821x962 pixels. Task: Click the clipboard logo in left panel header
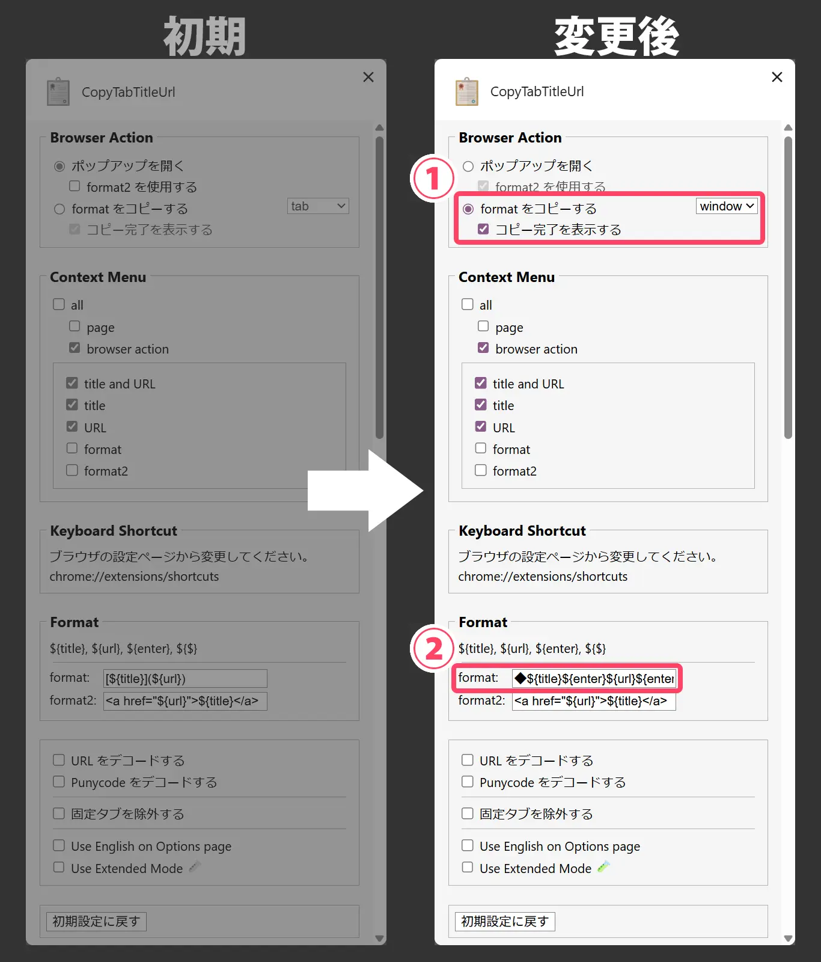(58, 92)
